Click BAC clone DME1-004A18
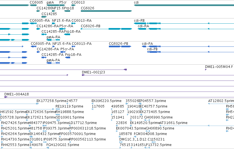Image resolution: width=234 pixels, height=149 pixels. 16,94
